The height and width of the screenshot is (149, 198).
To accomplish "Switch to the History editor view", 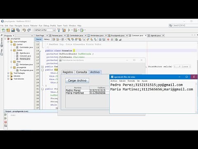I will [47, 39].
